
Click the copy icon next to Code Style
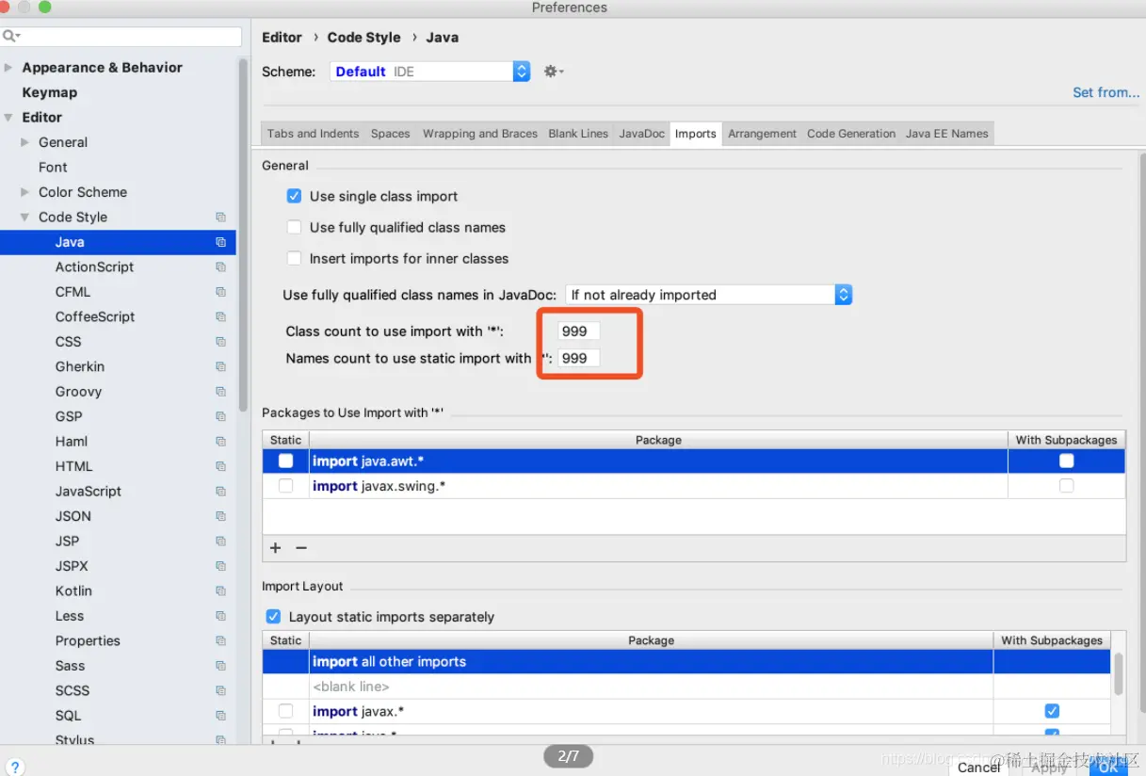(x=220, y=218)
